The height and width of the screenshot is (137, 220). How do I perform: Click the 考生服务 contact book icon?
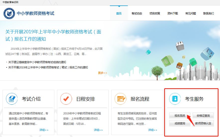[x=175, y=99]
